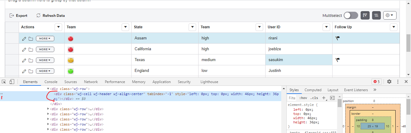Open the State column filter dropdown
Screen dimensions: 411x133
[193, 27]
